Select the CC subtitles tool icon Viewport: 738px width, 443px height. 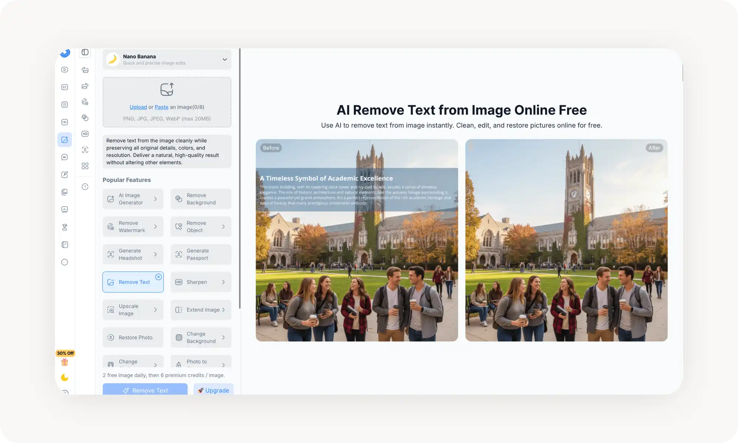coord(65,87)
